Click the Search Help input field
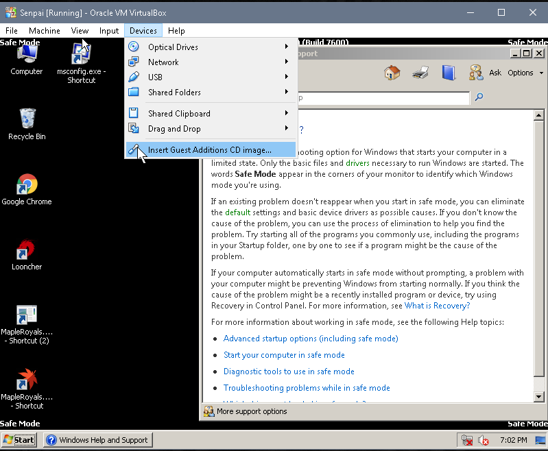The width and height of the screenshot is (548, 451). click(x=383, y=98)
